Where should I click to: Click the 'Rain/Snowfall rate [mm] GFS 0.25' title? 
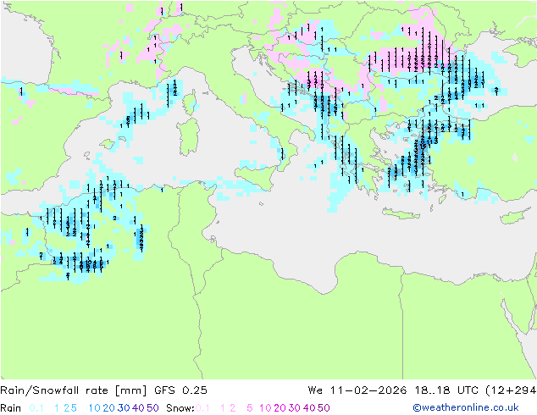[x=103, y=390]
